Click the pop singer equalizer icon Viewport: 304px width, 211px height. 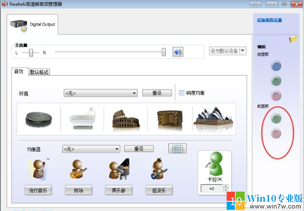pos(38,169)
